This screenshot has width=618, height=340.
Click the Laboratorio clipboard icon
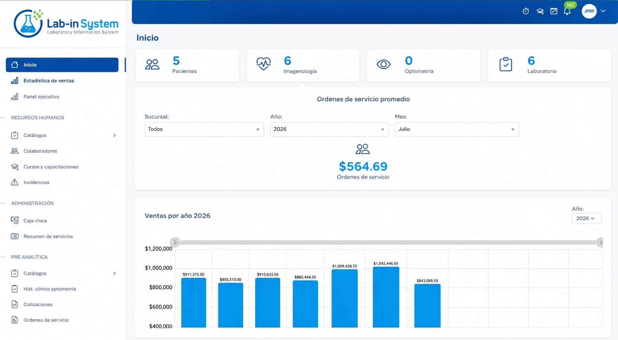(506, 64)
